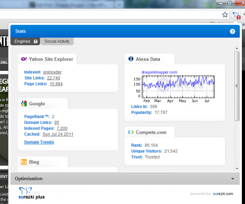The height and width of the screenshot is (204, 245).
Task: Open Yahoo Indexed preloader link
Action: (53, 72)
